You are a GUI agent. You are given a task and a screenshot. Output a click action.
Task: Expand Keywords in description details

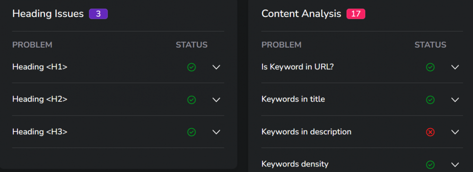coord(455,132)
